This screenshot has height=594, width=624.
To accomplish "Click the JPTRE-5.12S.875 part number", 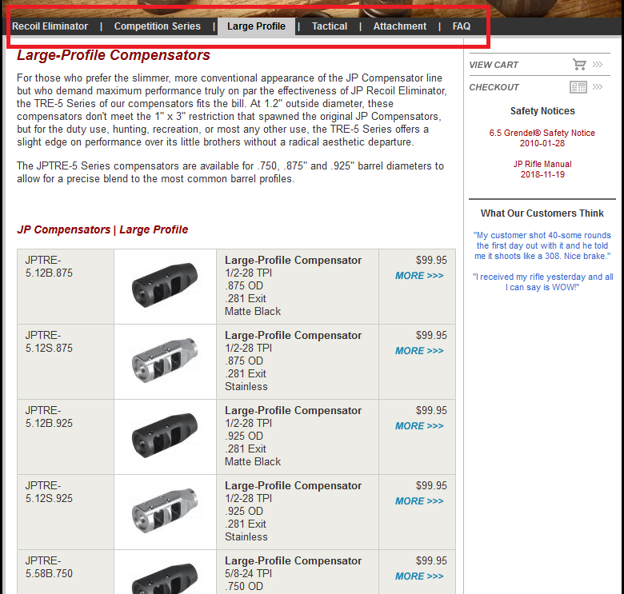I will [x=49, y=341].
